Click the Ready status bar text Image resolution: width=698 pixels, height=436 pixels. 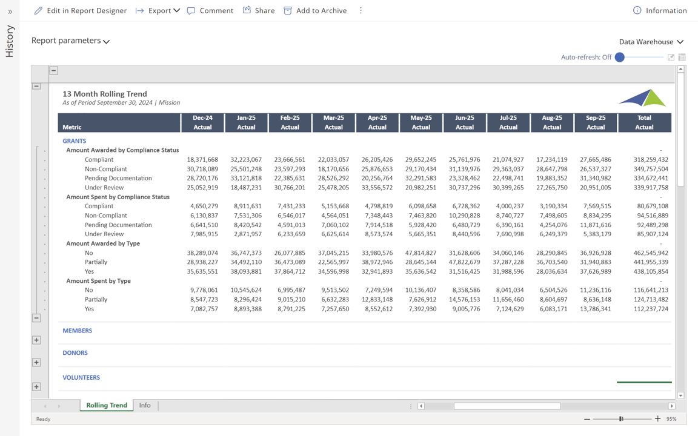coord(43,418)
